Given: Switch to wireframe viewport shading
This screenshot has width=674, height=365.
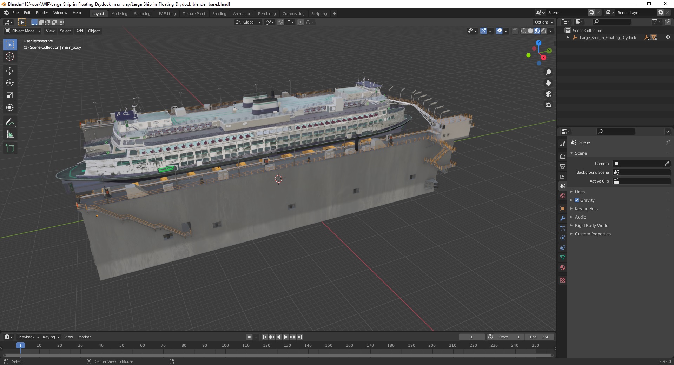Looking at the screenshot, I should tap(524, 31).
